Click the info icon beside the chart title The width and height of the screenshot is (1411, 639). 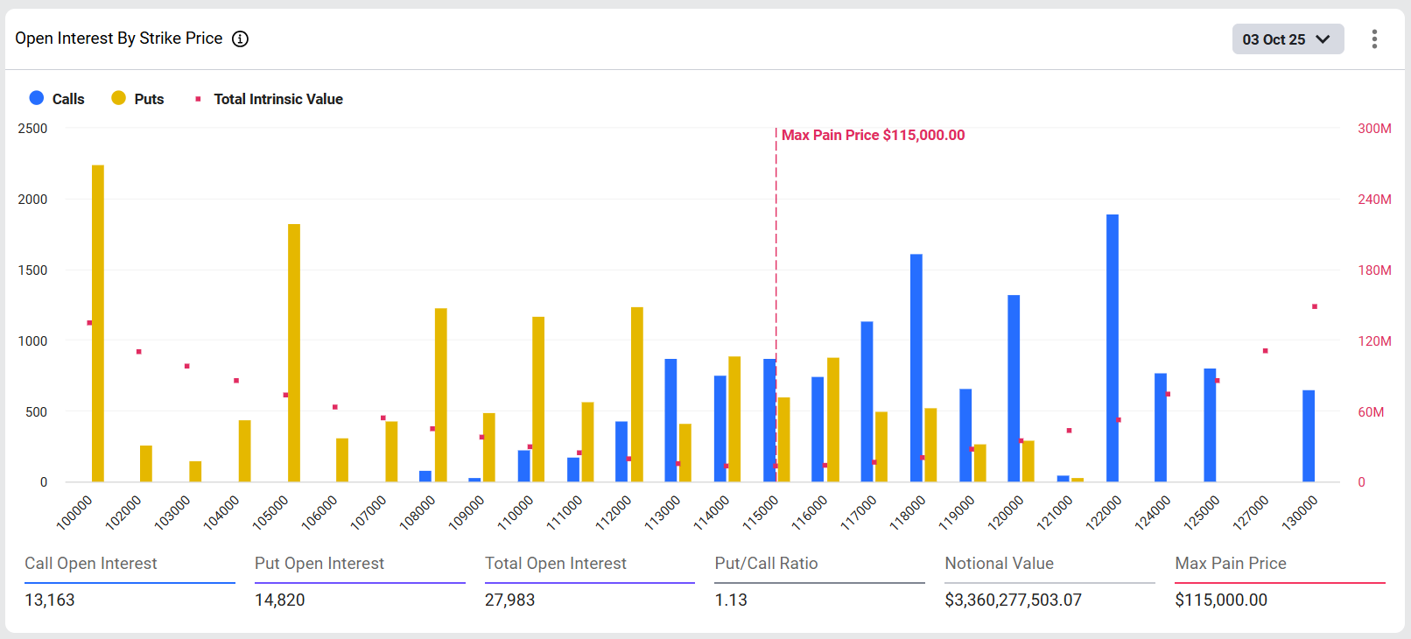(x=240, y=39)
